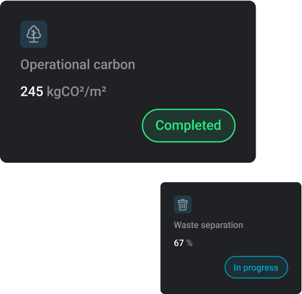302x294 pixels.
Task: Click the green outline of the Completed pill
Action: click(189, 109)
